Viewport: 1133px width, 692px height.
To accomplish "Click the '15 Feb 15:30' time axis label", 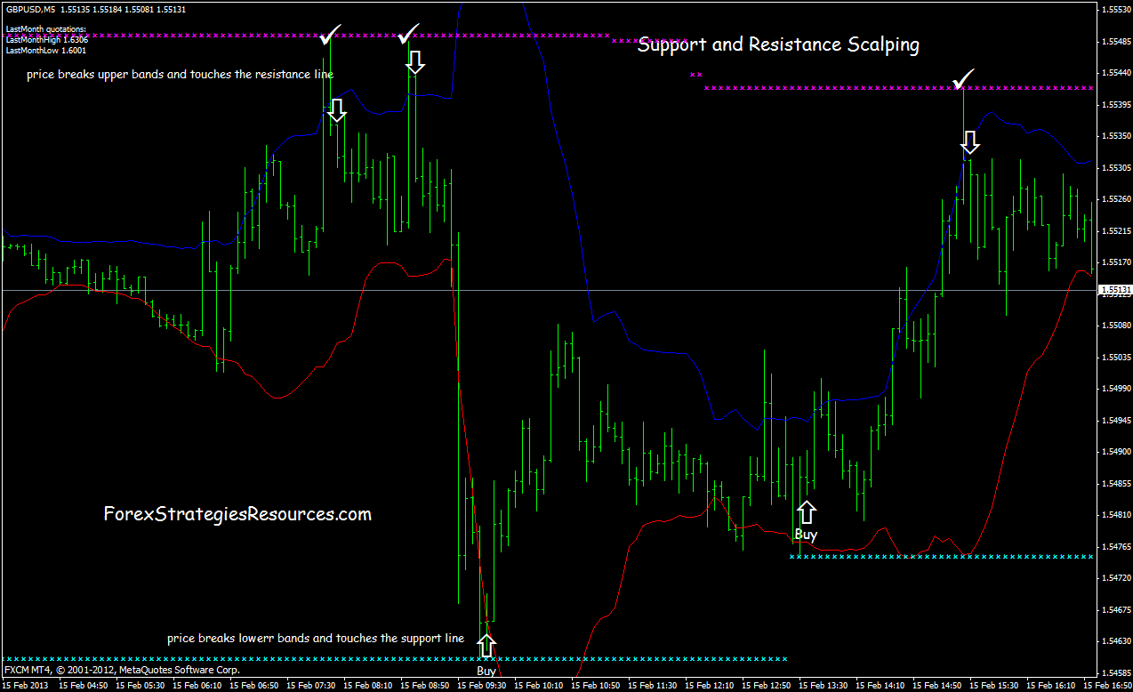I will coord(993,686).
